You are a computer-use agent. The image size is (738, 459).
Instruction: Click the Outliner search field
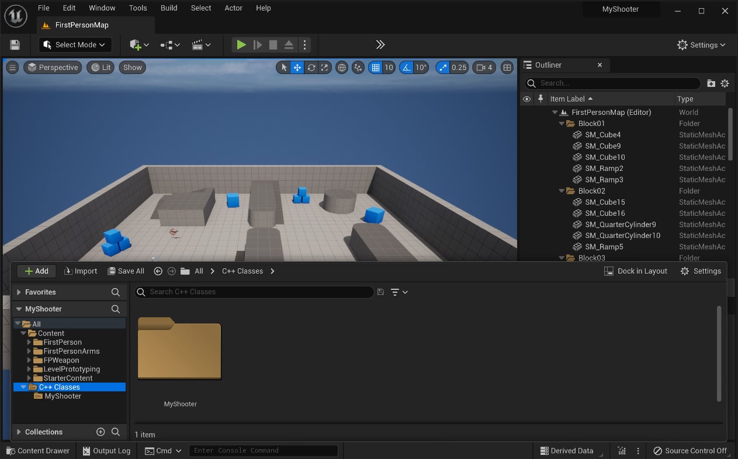[x=612, y=83]
